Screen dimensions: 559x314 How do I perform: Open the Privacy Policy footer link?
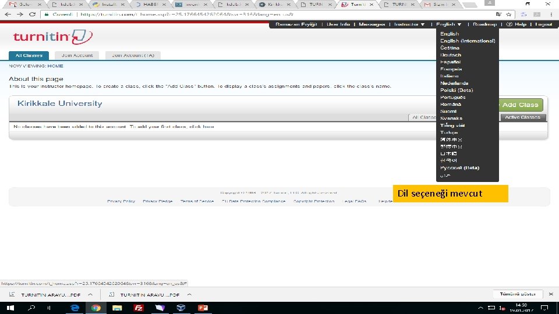click(121, 202)
